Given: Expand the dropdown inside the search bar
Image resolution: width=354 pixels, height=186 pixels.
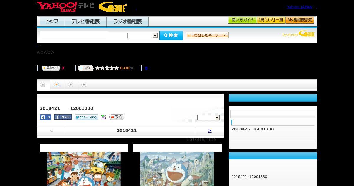Looking at the screenshot, I should pyautogui.click(x=142, y=36).
